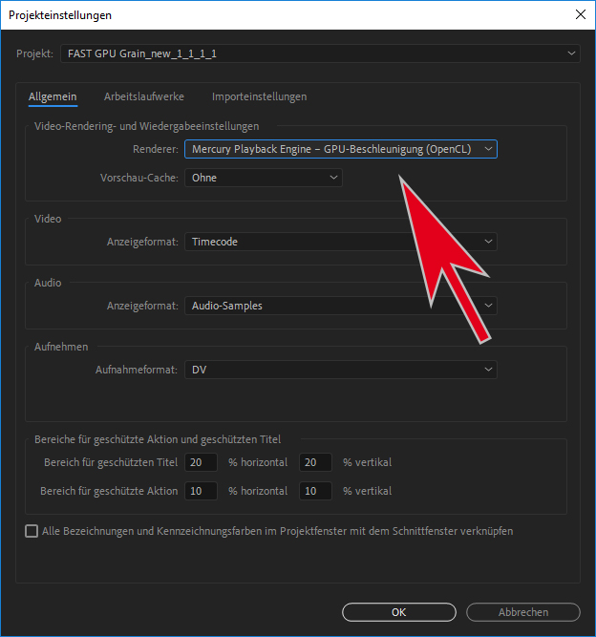
Task: Open the Renderer dropdown
Action: [x=340, y=149]
